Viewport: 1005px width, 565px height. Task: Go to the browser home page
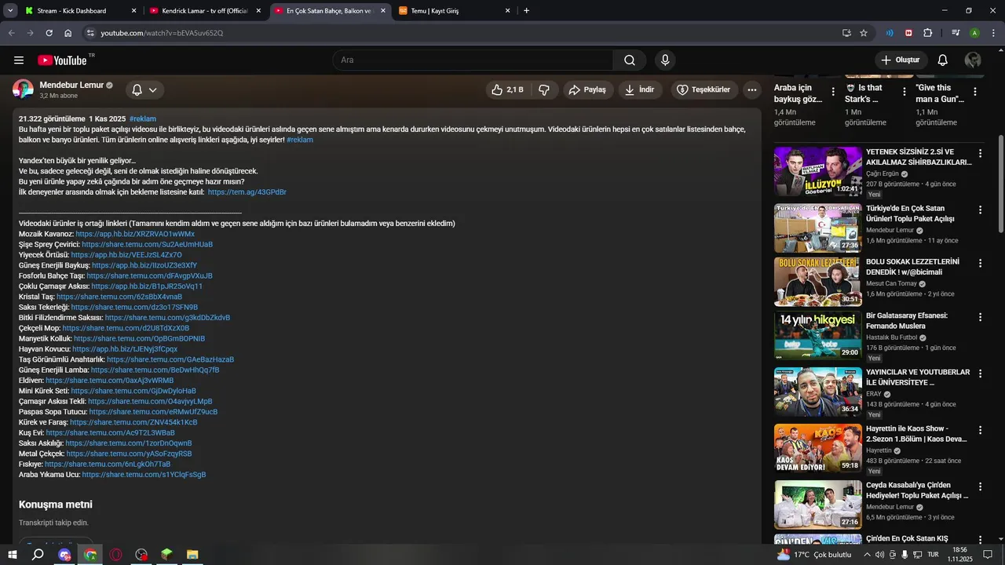pos(68,33)
